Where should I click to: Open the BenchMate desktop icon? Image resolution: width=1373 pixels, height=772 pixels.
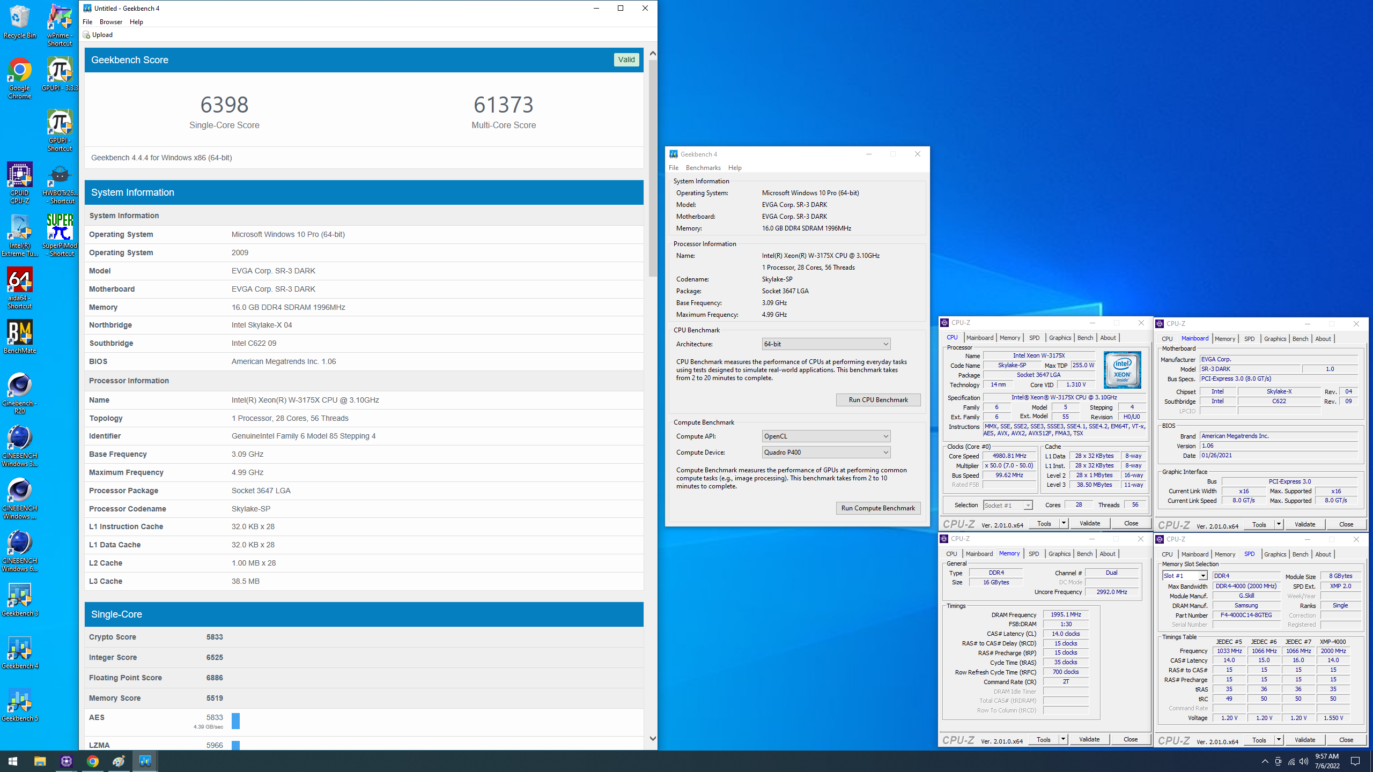[x=19, y=337]
